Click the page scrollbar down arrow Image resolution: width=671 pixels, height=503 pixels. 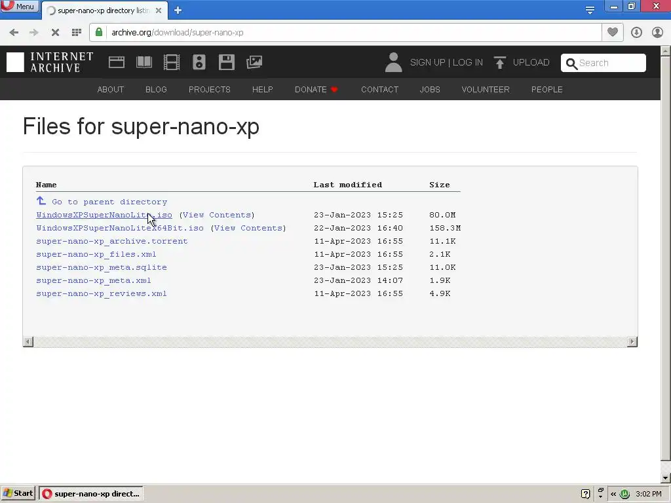(666, 477)
